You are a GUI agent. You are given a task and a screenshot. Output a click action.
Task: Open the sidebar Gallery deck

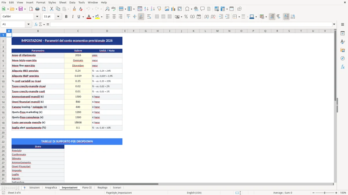pos(342,50)
